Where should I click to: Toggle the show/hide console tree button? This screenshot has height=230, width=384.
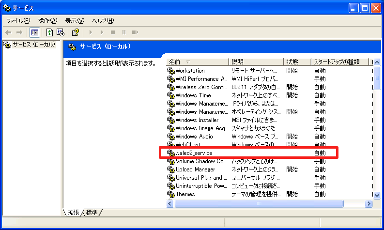pos(34,32)
